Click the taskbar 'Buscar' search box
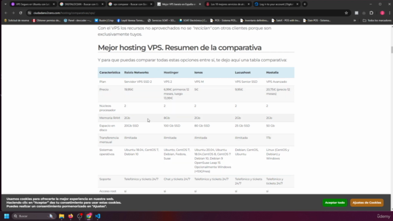Image resolution: width=393 pixels, height=221 pixels. click(34, 216)
